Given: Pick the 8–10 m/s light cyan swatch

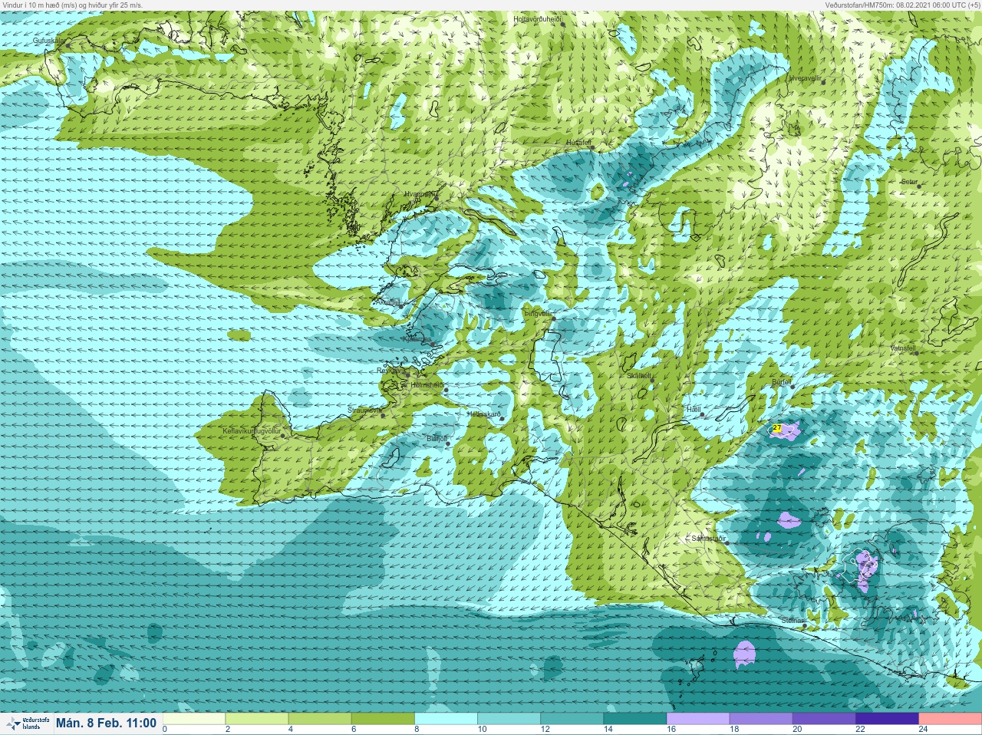Looking at the screenshot, I should (446, 719).
